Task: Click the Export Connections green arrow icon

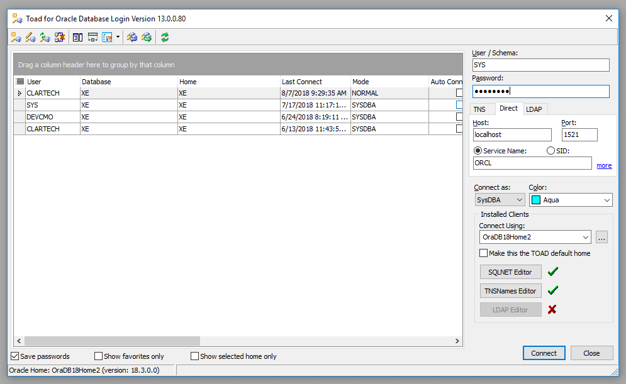Action: click(147, 38)
